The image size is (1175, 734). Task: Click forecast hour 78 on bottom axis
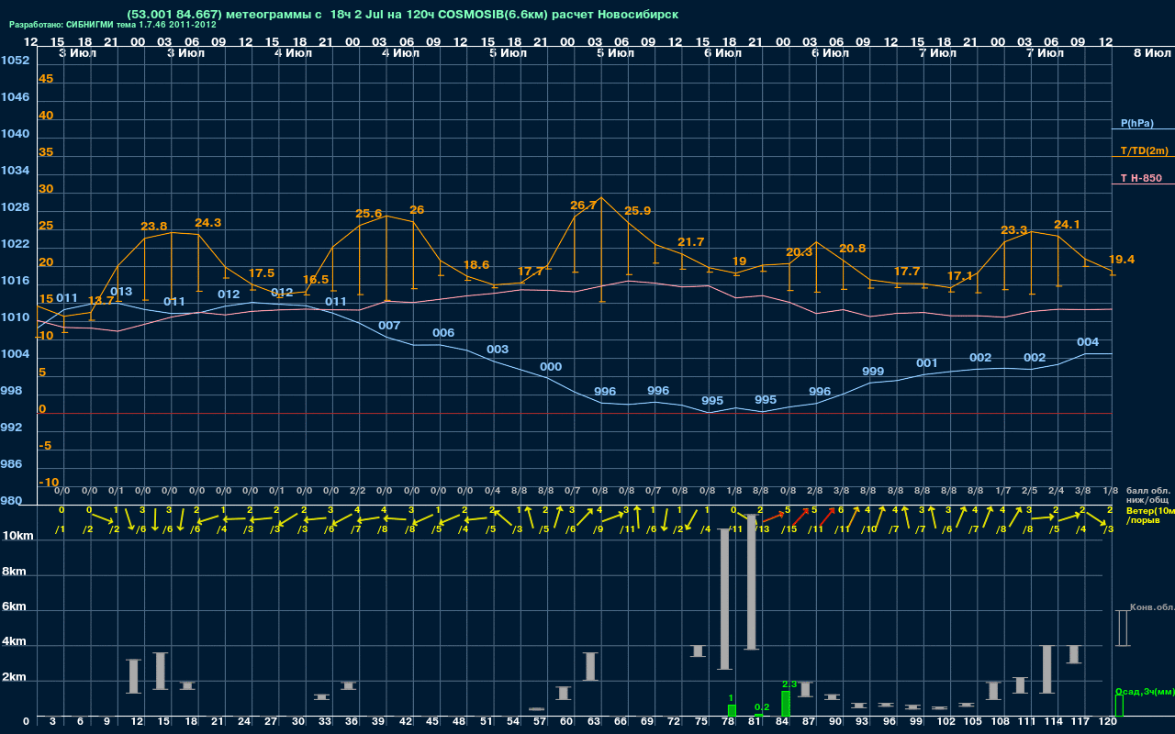click(727, 722)
